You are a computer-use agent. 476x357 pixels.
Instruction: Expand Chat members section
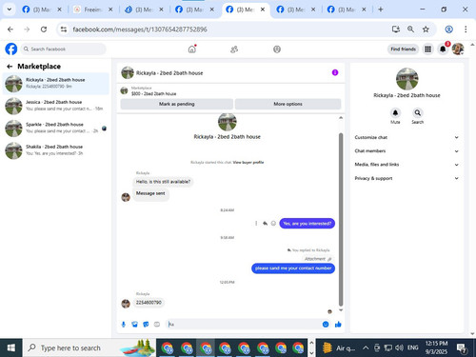click(407, 151)
